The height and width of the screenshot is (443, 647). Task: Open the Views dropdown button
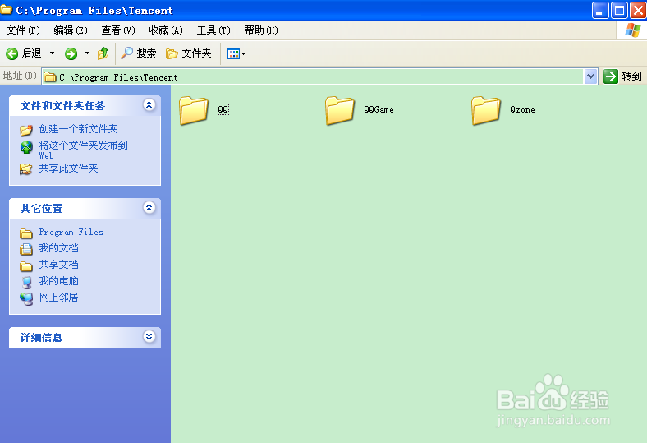(236, 53)
